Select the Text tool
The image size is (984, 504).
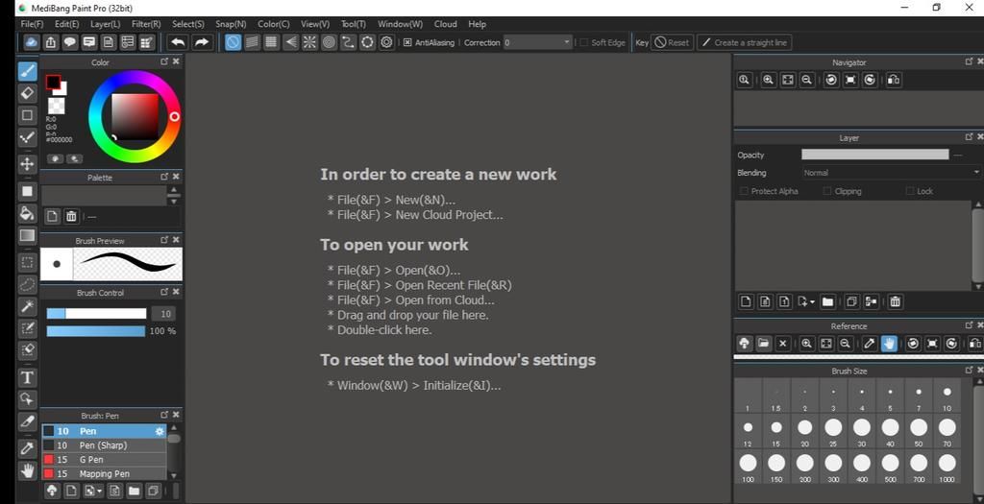click(x=27, y=377)
